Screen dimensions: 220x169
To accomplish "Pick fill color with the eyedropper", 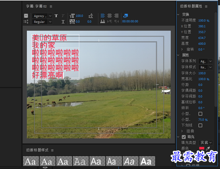I will (208, 148).
